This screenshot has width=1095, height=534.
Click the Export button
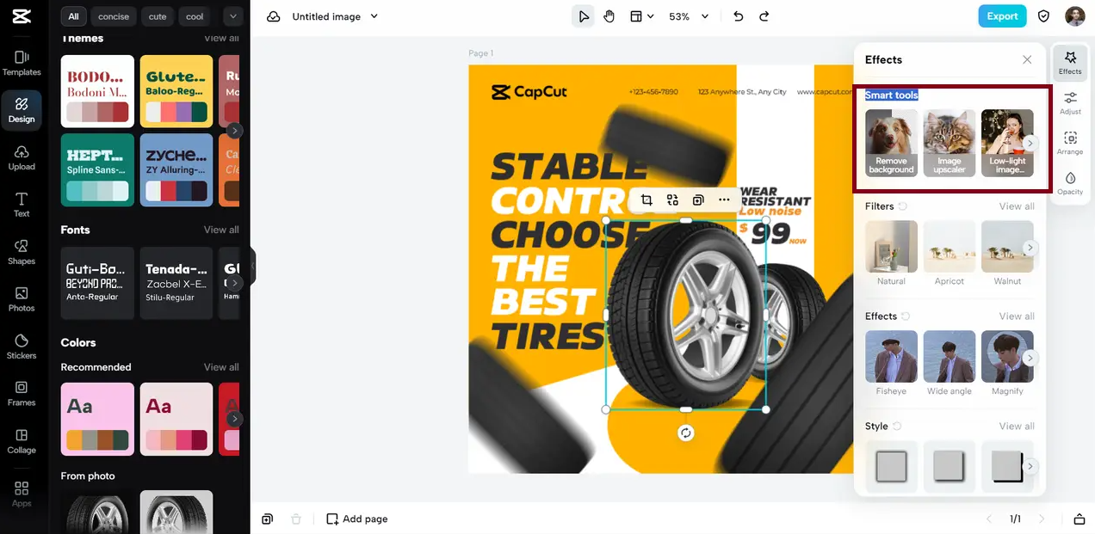[1002, 16]
